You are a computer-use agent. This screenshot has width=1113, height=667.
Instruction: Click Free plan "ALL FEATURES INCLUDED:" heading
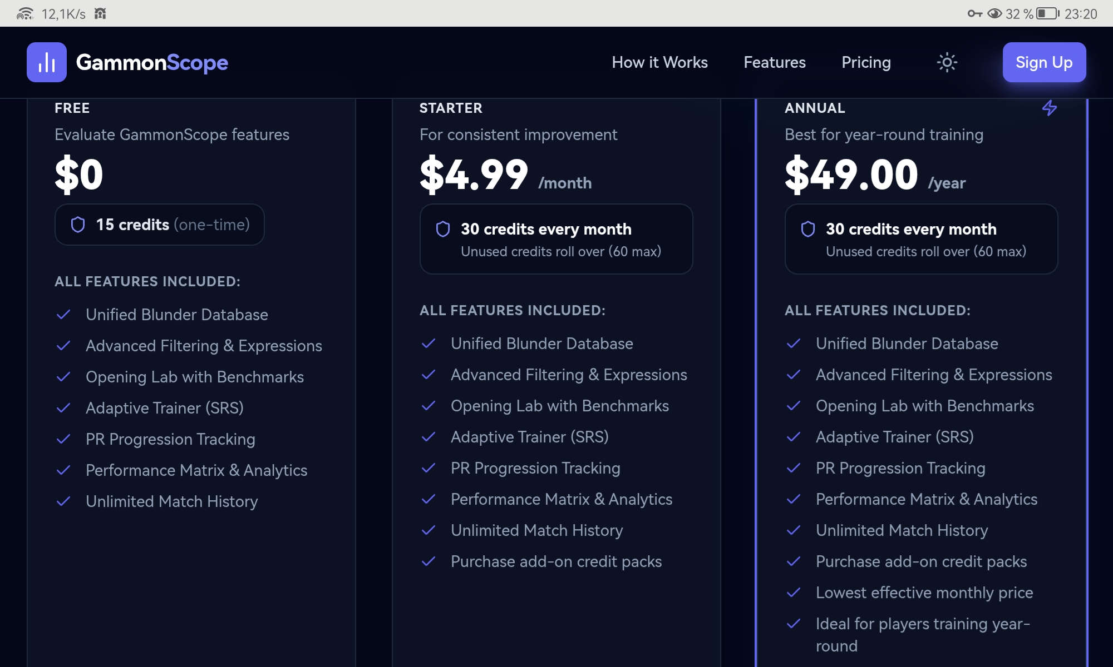147,281
